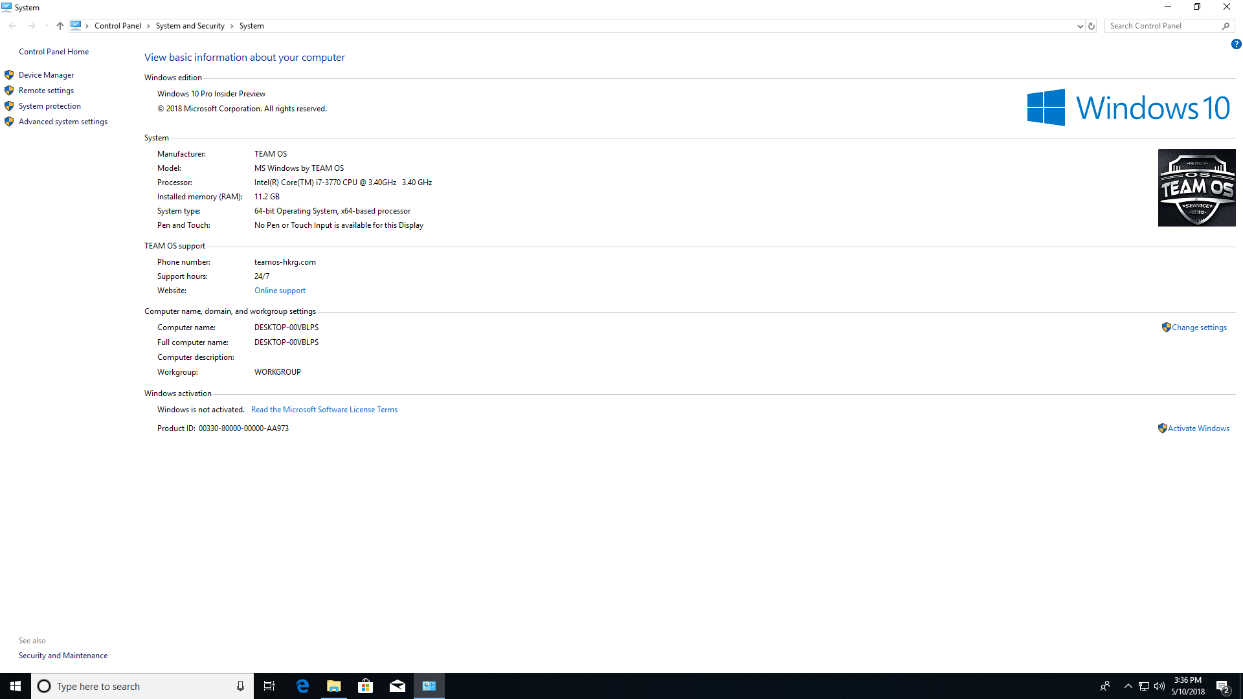Click shield icon beside Remote settings
The height and width of the screenshot is (699, 1243).
[9, 91]
